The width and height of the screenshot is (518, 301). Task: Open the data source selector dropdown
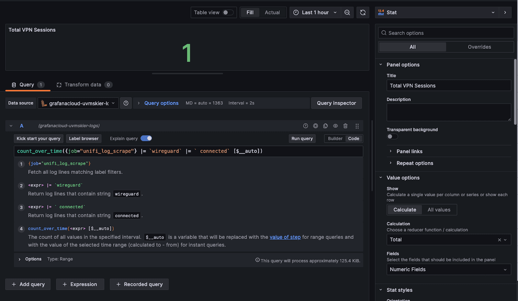[x=78, y=103]
